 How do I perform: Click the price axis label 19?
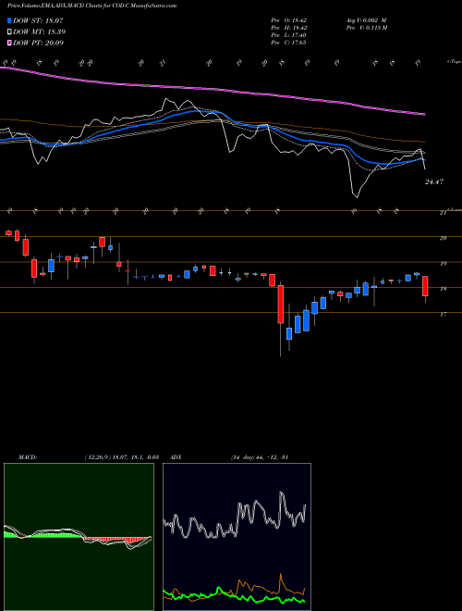[x=443, y=264]
